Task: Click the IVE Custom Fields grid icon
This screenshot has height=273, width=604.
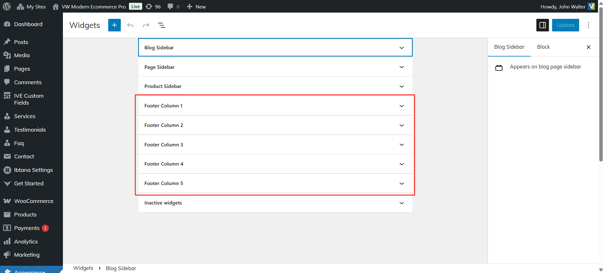Action: (x=7, y=96)
